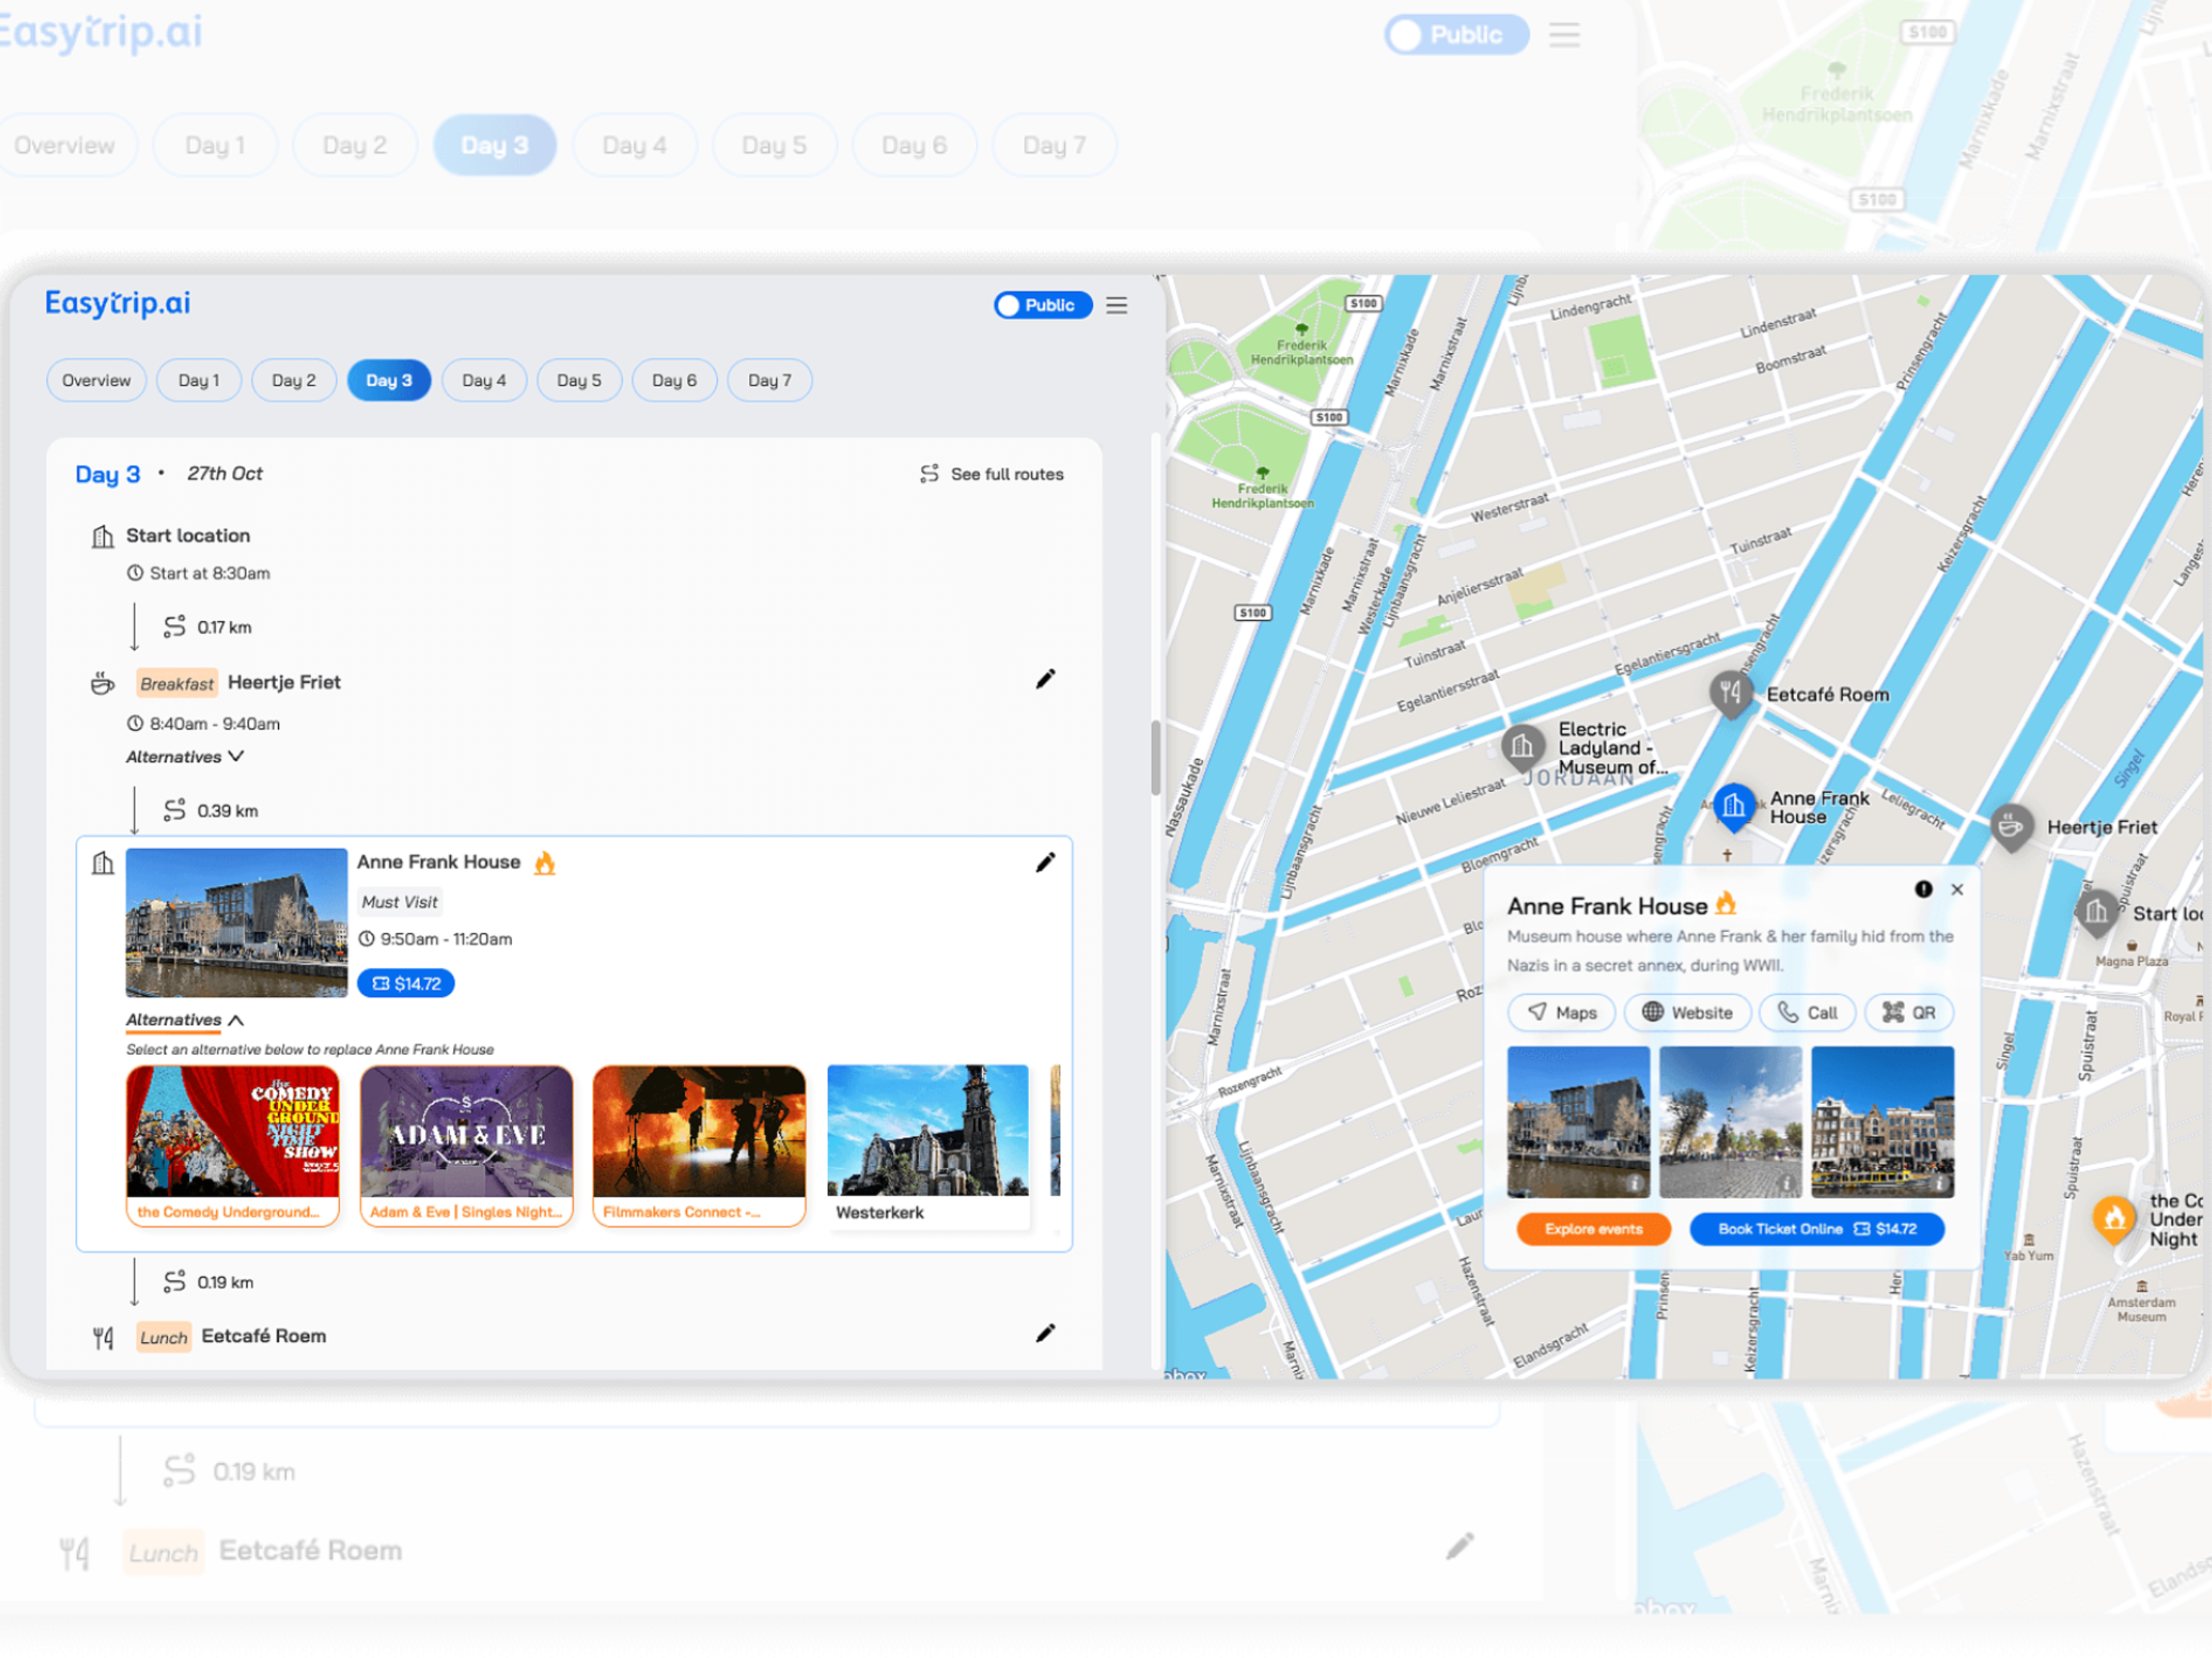
Task: Click the 27th Oct date text
Action: tap(225, 474)
